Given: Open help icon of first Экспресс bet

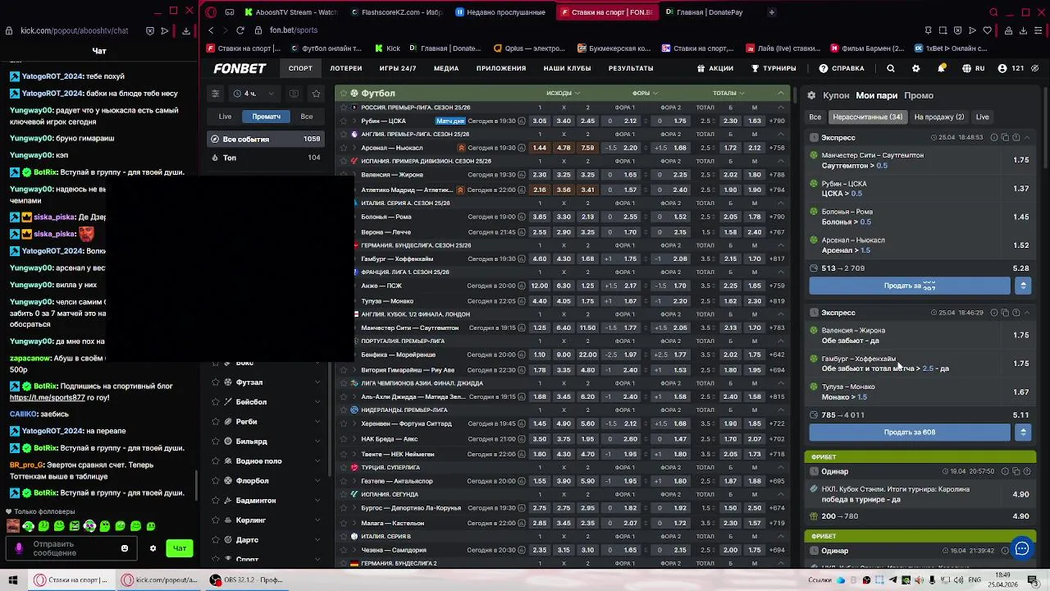Looking at the screenshot, I should (x=1016, y=138).
